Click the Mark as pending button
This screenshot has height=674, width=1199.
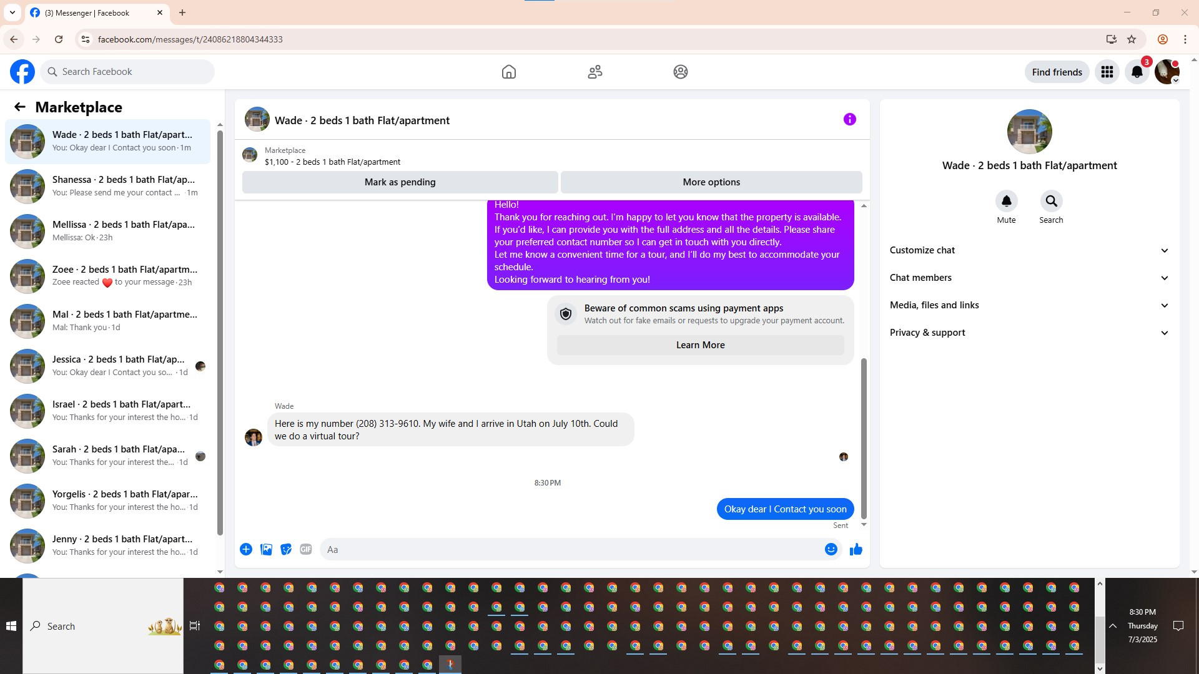pos(400,182)
